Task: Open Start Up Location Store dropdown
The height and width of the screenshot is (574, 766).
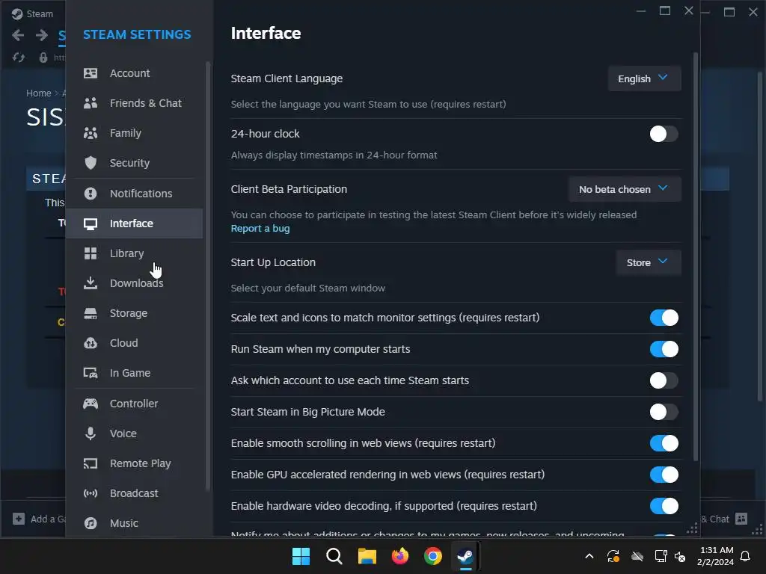Action: coord(648,262)
